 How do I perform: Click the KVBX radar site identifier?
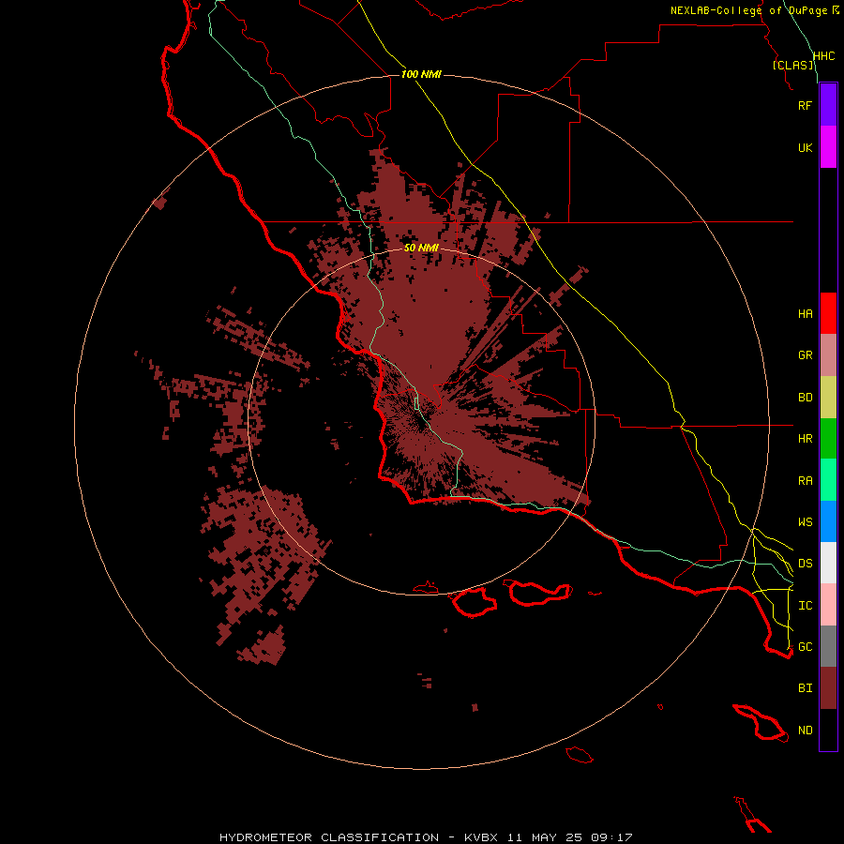click(481, 837)
